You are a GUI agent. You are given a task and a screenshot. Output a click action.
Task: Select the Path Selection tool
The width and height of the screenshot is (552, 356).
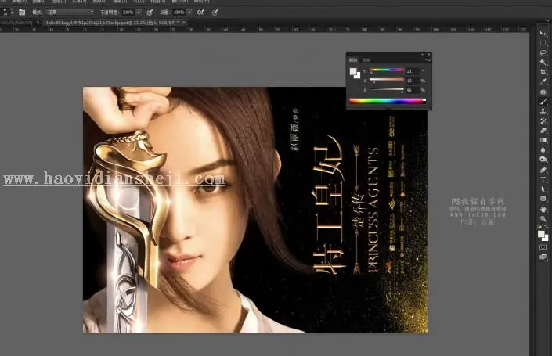point(543,189)
